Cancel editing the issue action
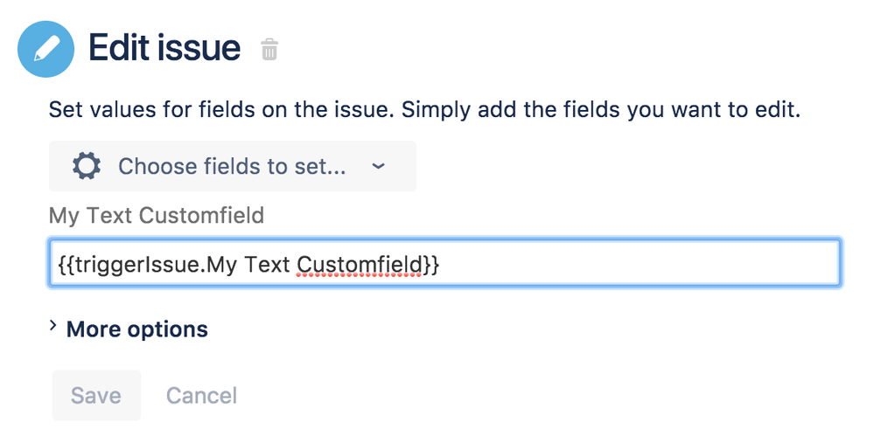The width and height of the screenshot is (874, 443). click(x=201, y=395)
